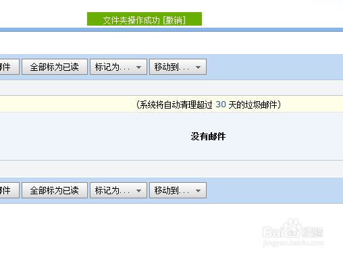Viewport: 343px width, 255px height.
Task: Click top 全部标为已读 button
Action: (x=55, y=67)
